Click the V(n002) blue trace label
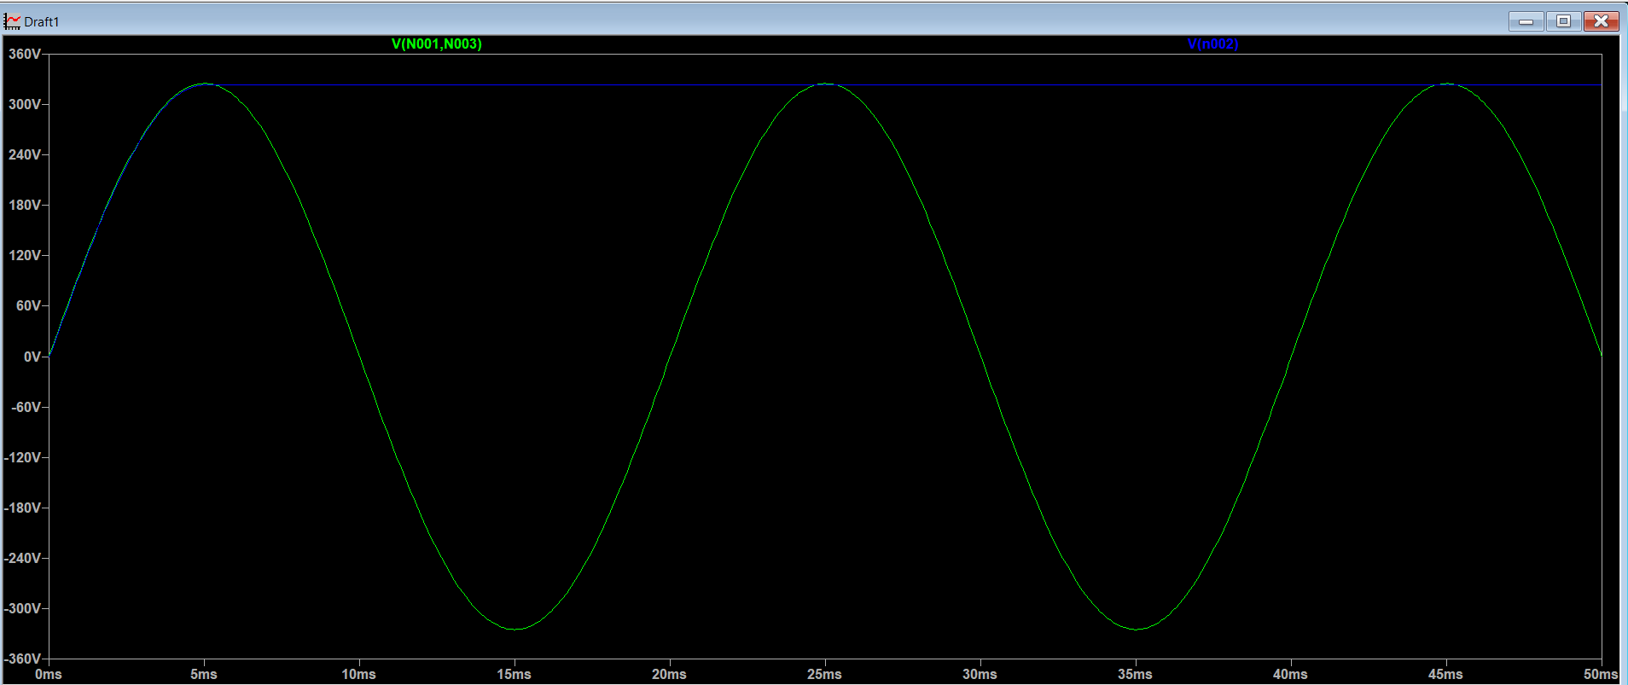This screenshot has height=685, width=1628. coord(1212,44)
